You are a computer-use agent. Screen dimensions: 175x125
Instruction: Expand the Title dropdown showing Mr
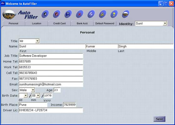click(37, 41)
